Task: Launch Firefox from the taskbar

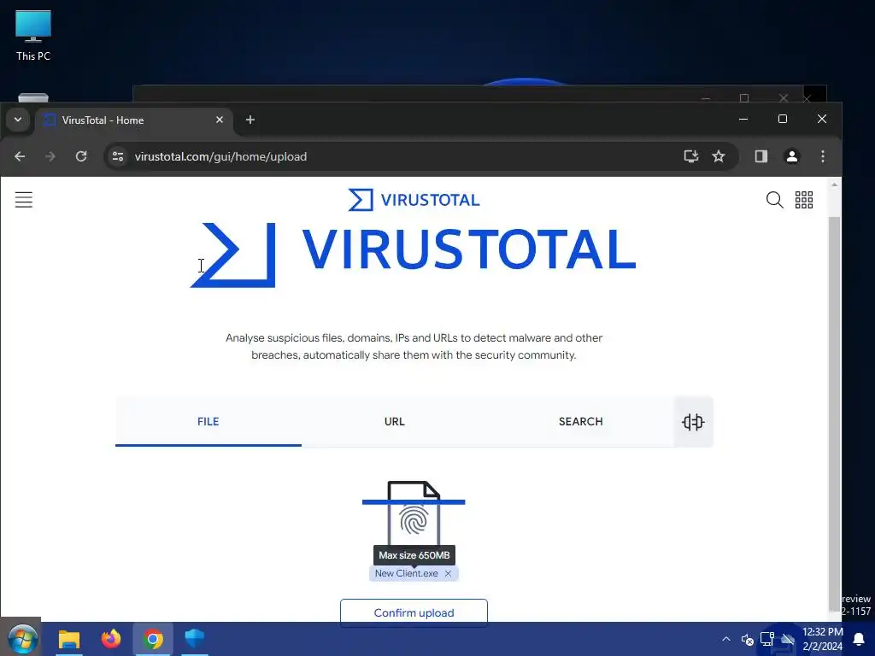Action: 111,639
